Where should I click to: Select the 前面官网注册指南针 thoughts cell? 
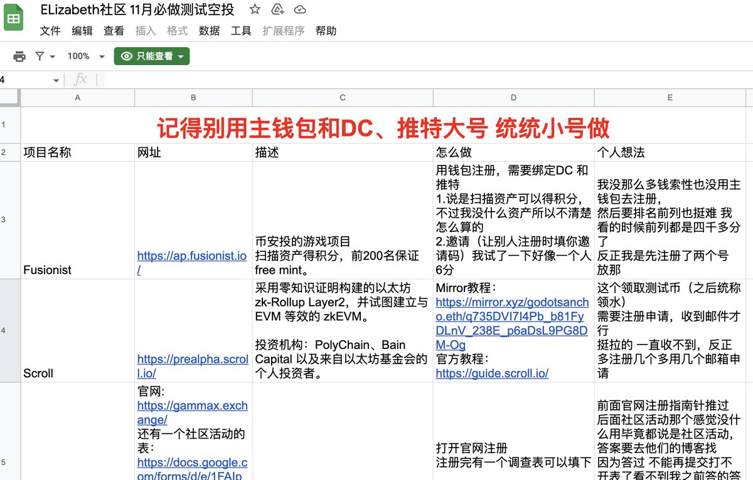(x=670, y=431)
